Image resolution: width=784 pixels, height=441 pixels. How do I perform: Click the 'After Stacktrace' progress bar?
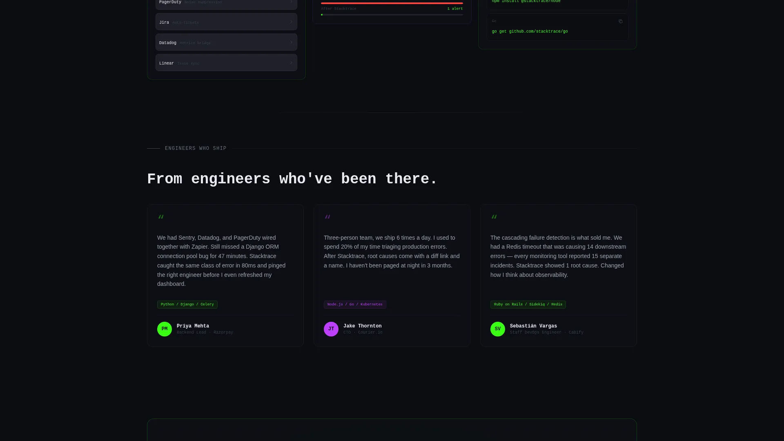[x=392, y=15]
